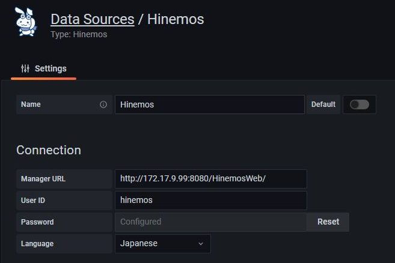
Task: Click the Password label
Action: click(37, 222)
